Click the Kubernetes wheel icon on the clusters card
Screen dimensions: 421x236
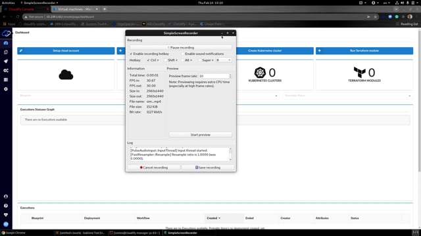point(260,73)
